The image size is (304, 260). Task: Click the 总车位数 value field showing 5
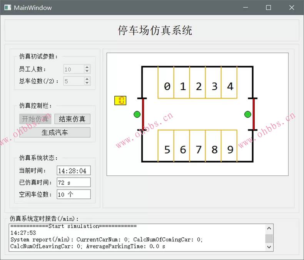(x=74, y=81)
